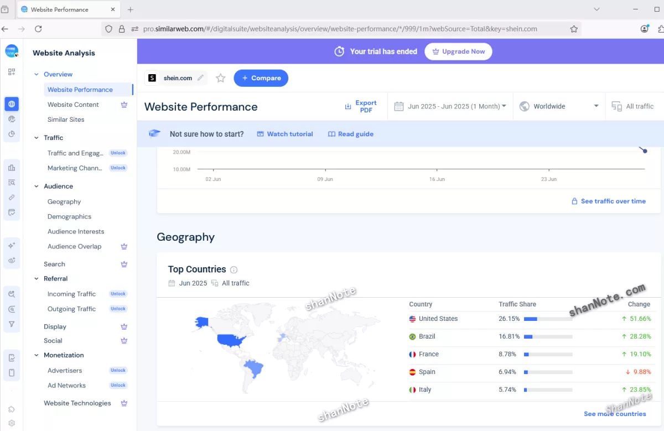Click United States on the world map
Screen dimensions: 664x431
231,340
